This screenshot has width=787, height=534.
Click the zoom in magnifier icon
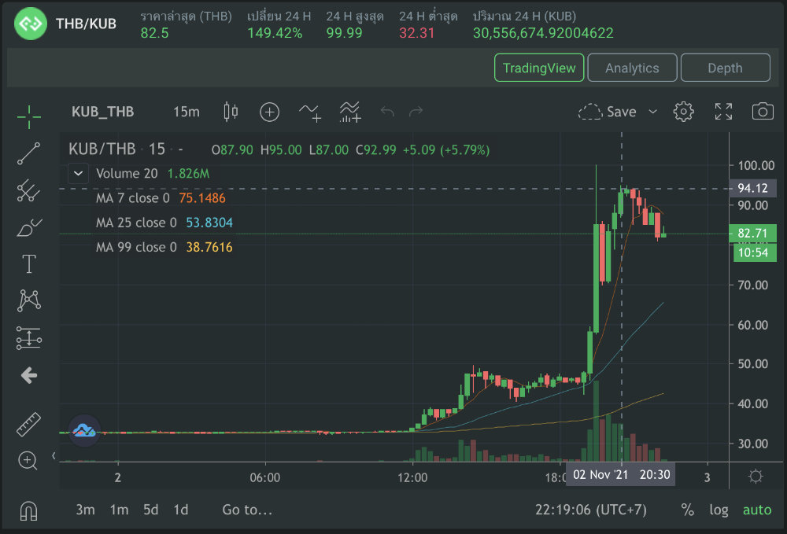pos(29,461)
